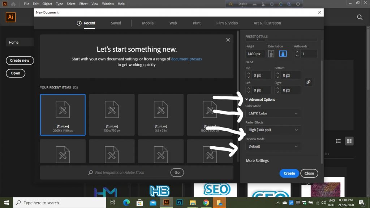This screenshot has width=370, height=208.
Task: Open the Preview Mode dropdown
Action: point(273,147)
